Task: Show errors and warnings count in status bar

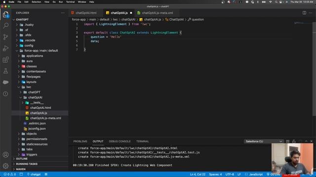Action: (10, 175)
